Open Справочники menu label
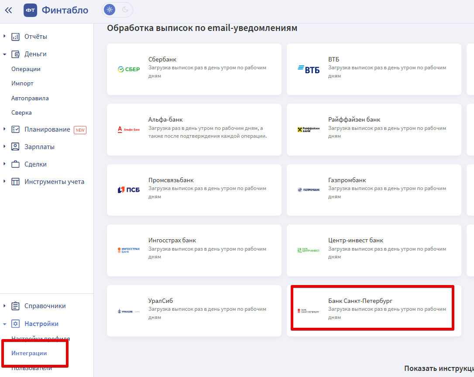 tap(45, 306)
